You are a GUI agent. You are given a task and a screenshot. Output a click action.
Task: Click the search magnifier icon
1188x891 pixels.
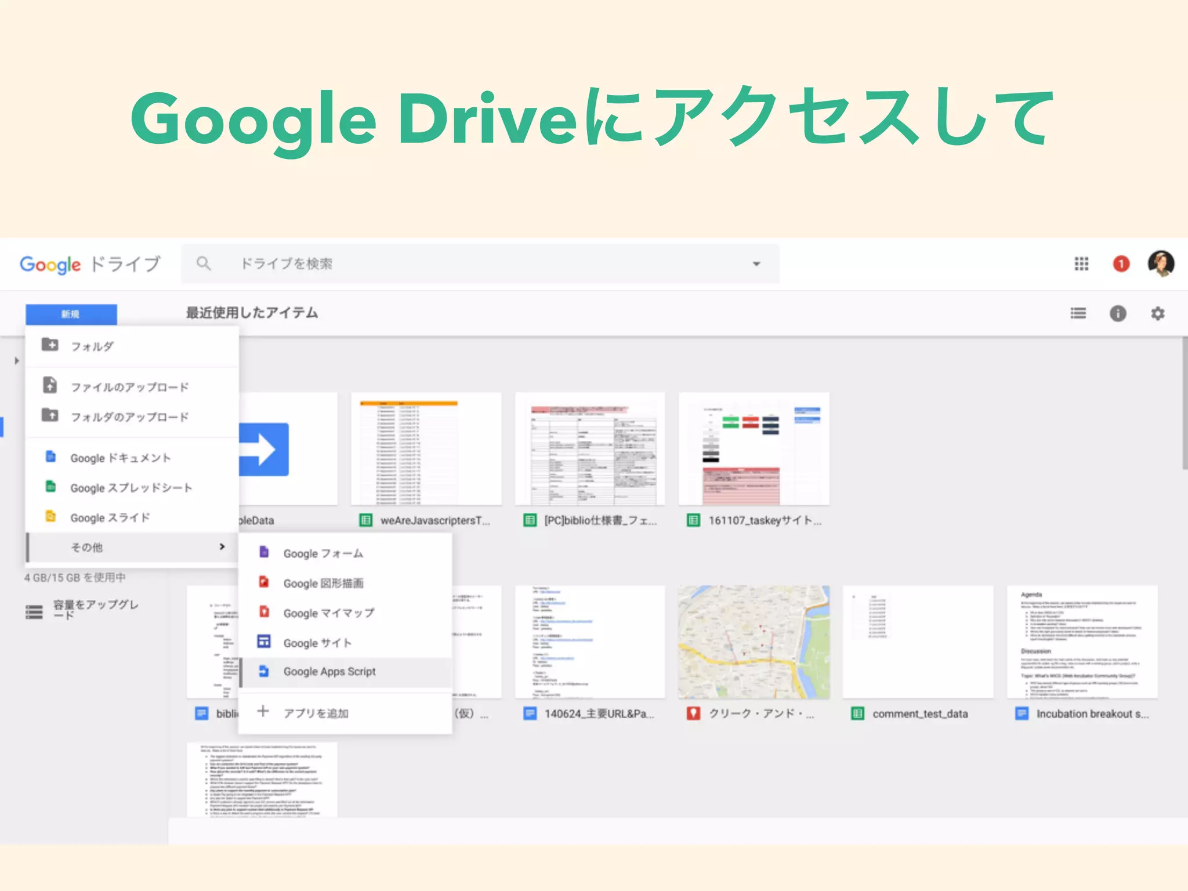pos(204,264)
